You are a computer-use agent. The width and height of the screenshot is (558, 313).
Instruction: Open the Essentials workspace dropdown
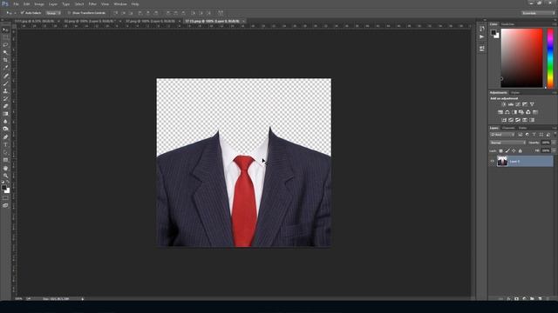click(538, 13)
